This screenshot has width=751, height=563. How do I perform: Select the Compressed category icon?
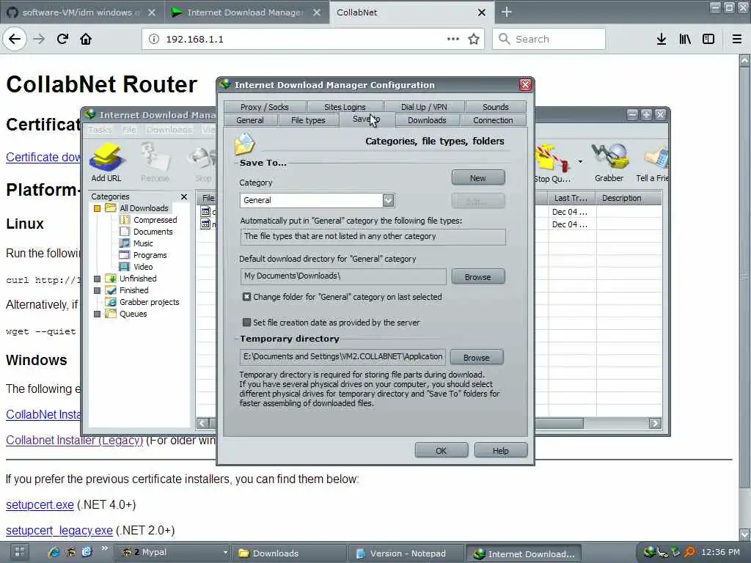click(x=125, y=220)
